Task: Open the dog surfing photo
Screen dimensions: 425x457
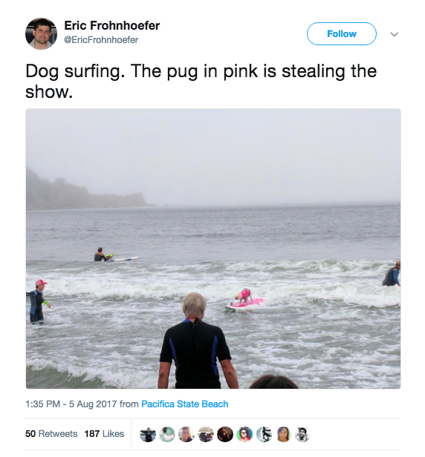Action: [x=213, y=249]
